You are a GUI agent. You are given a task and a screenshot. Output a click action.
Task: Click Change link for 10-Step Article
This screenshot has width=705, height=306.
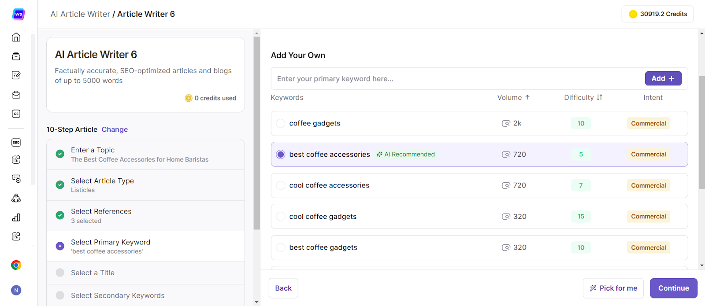click(115, 129)
